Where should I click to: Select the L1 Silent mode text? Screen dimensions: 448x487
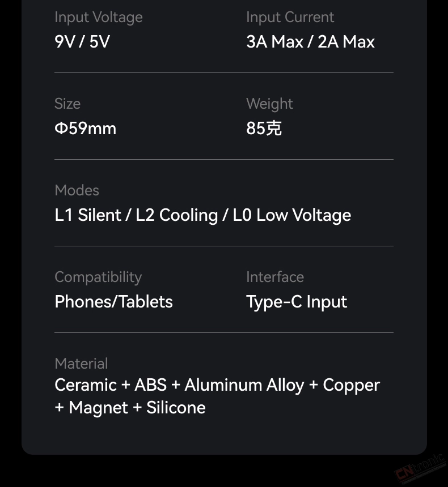(x=88, y=215)
